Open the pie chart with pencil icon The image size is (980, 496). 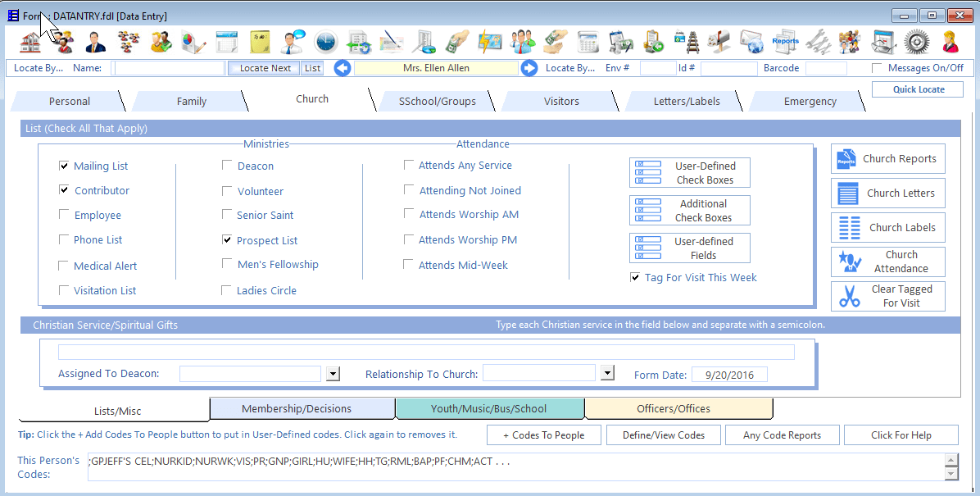(x=193, y=43)
